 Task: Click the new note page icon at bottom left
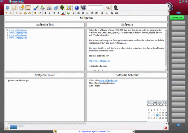[x=7, y=128]
